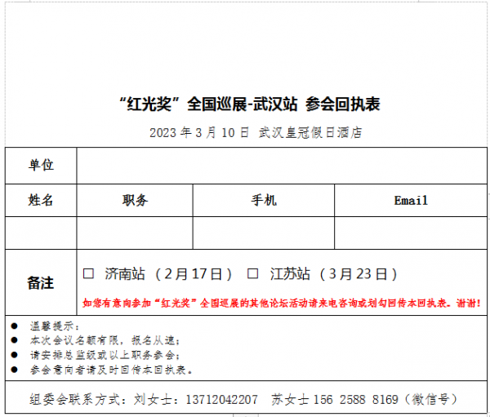Select the Email column header
Screen dimensions: 490x417
[x=410, y=200]
